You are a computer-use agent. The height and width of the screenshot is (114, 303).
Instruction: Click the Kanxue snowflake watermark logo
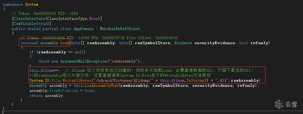(279, 104)
